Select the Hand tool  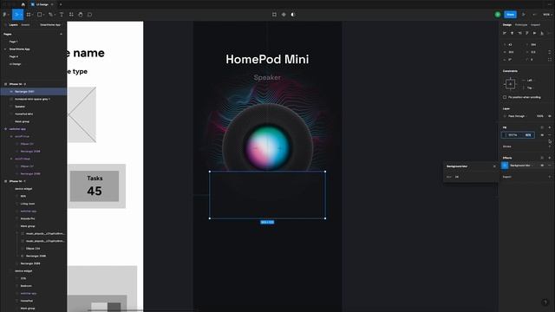click(x=81, y=15)
